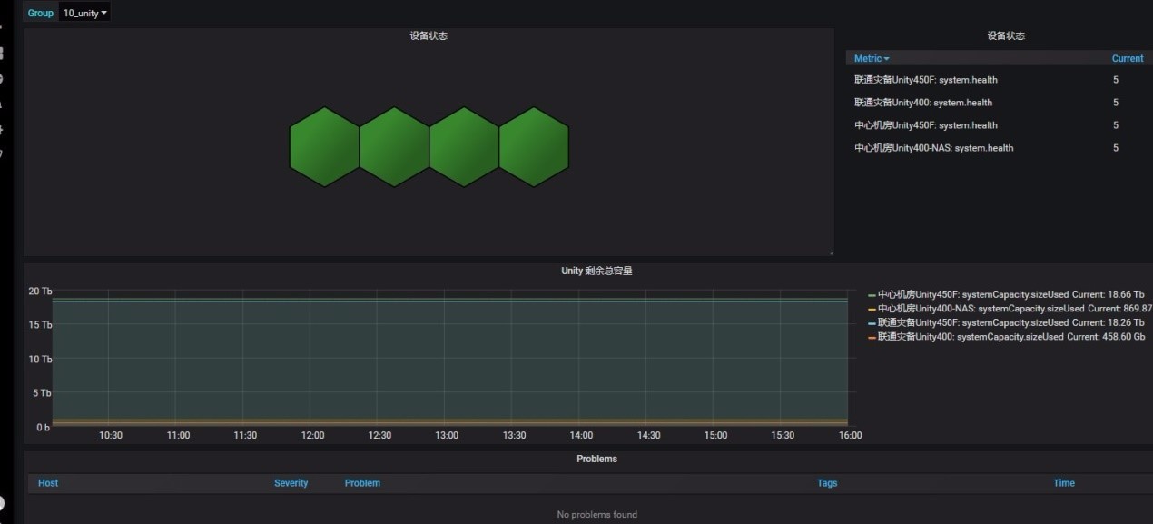Open blue color swatch for 联通灾备Unity450F series
Image resolution: width=1153 pixels, height=524 pixels.
click(872, 322)
